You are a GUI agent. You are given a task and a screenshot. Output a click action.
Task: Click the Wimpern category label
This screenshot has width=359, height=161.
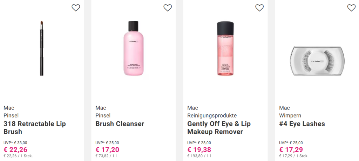click(290, 115)
